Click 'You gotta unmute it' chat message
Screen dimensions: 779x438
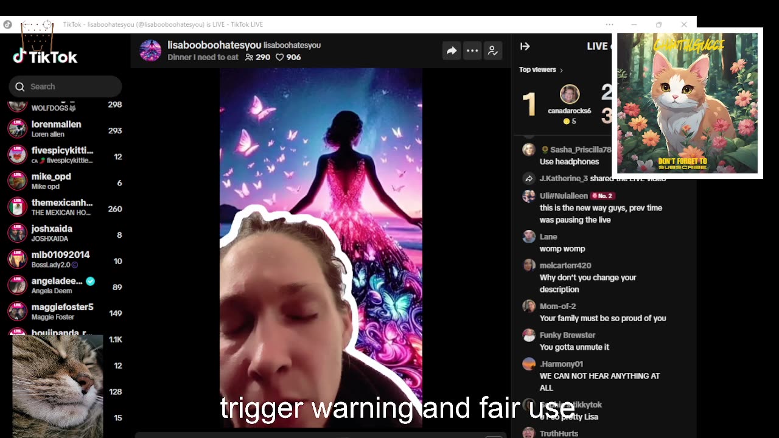pos(575,347)
